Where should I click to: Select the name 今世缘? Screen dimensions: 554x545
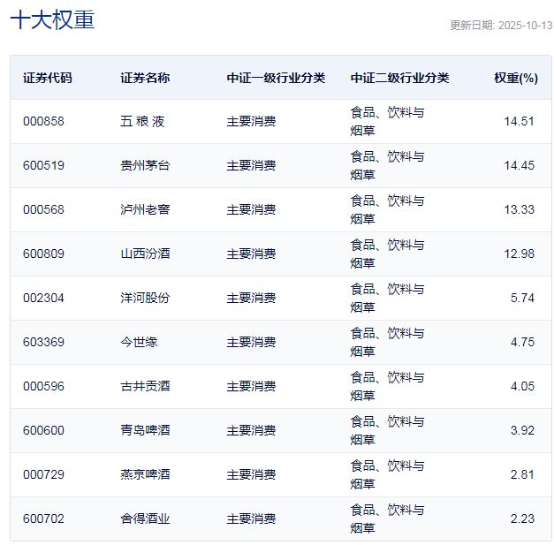pyautogui.click(x=139, y=342)
